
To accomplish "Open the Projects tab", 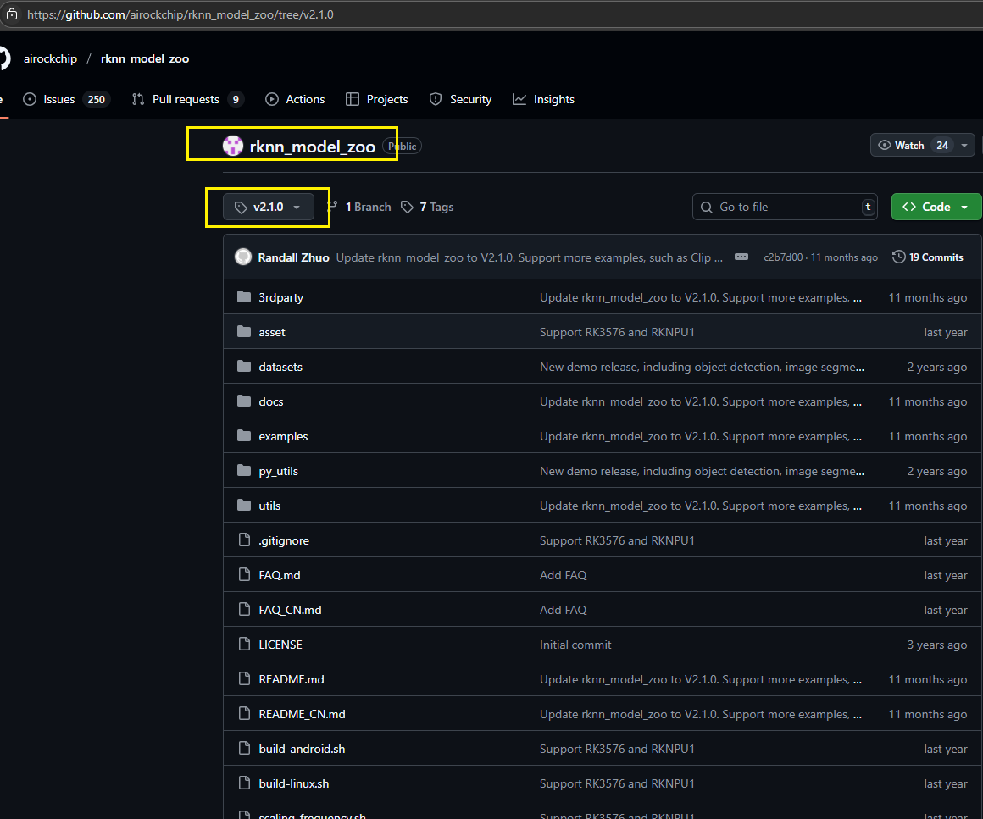I will click(x=377, y=99).
